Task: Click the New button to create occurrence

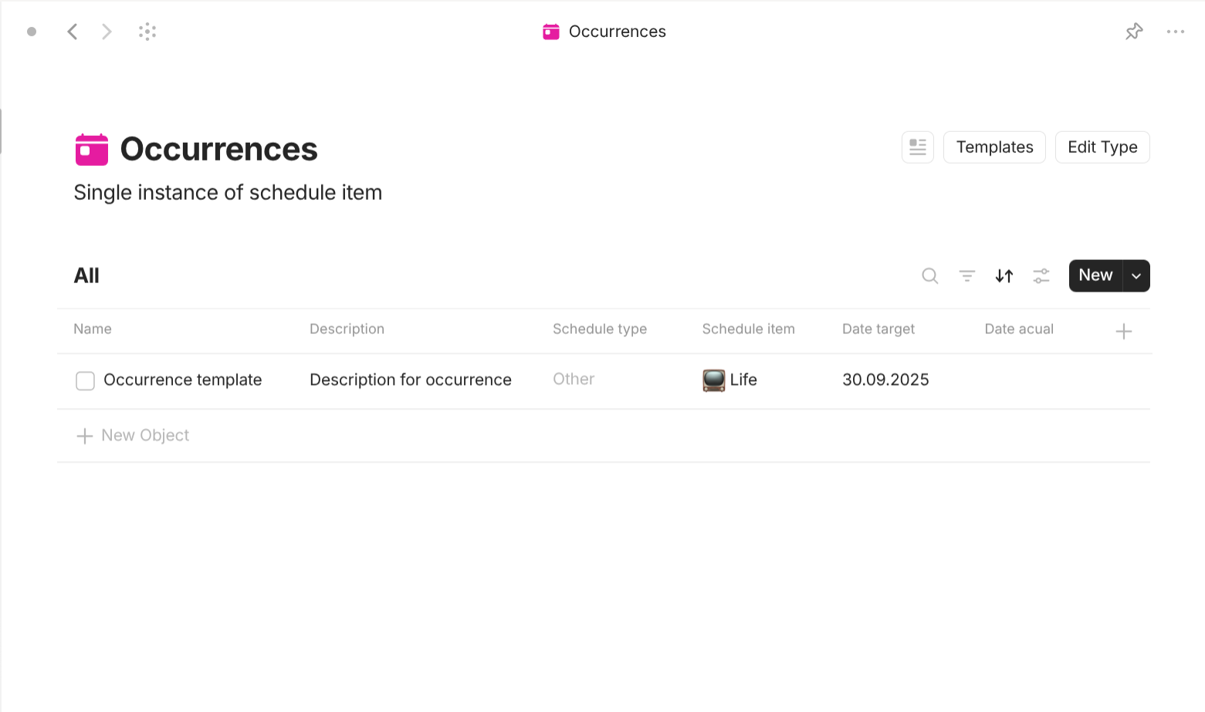Action: pyautogui.click(x=1095, y=275)
